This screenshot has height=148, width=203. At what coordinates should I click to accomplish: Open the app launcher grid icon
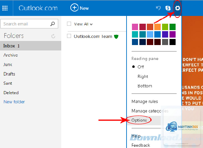point(5,8)
